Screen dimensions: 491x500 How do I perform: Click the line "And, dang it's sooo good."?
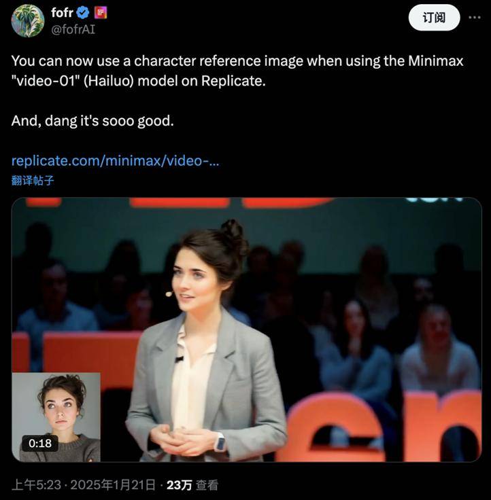coord(92,121)
